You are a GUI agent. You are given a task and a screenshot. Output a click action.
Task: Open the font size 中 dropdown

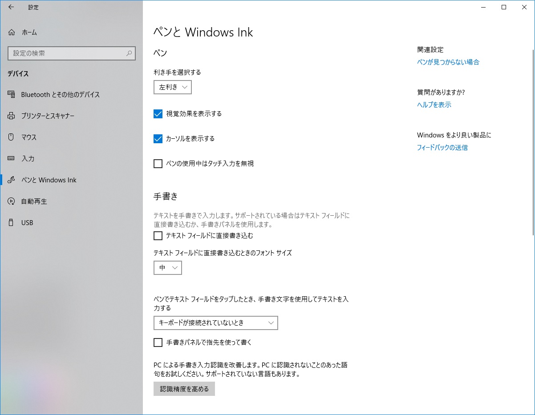pos(168,268)
